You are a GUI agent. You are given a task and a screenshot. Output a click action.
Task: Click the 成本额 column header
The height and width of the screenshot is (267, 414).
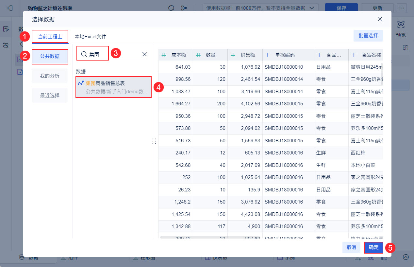click(176, 55)
